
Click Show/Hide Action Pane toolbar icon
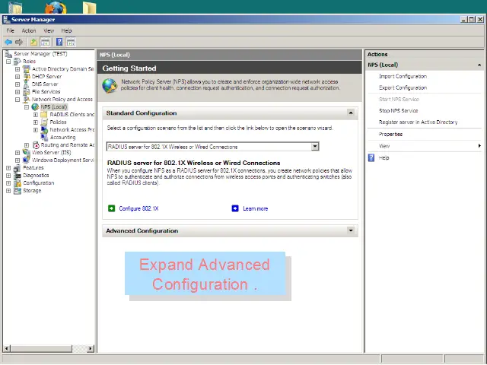[71, 42]
